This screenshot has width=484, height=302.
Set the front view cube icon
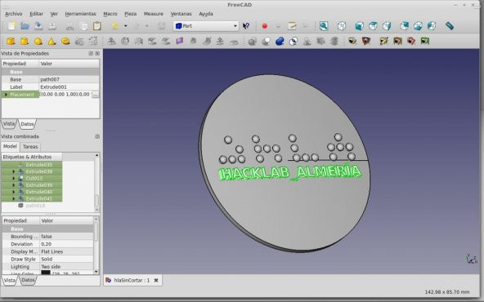(x=359, y=26)
